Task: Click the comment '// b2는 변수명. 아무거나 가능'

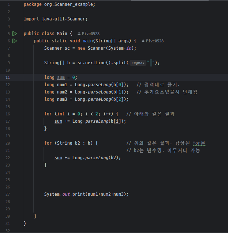Action: click(x=163, y=150)
